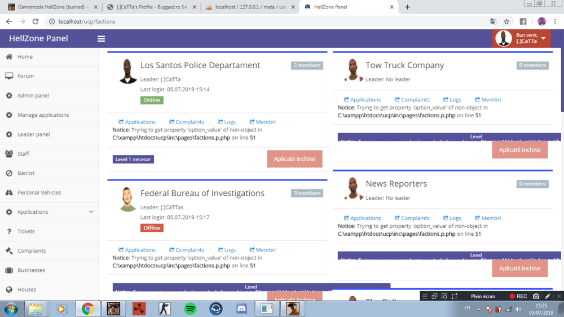
Task: Open Membri link for Federal Bureau of Investigations
Action: point(263,250)
